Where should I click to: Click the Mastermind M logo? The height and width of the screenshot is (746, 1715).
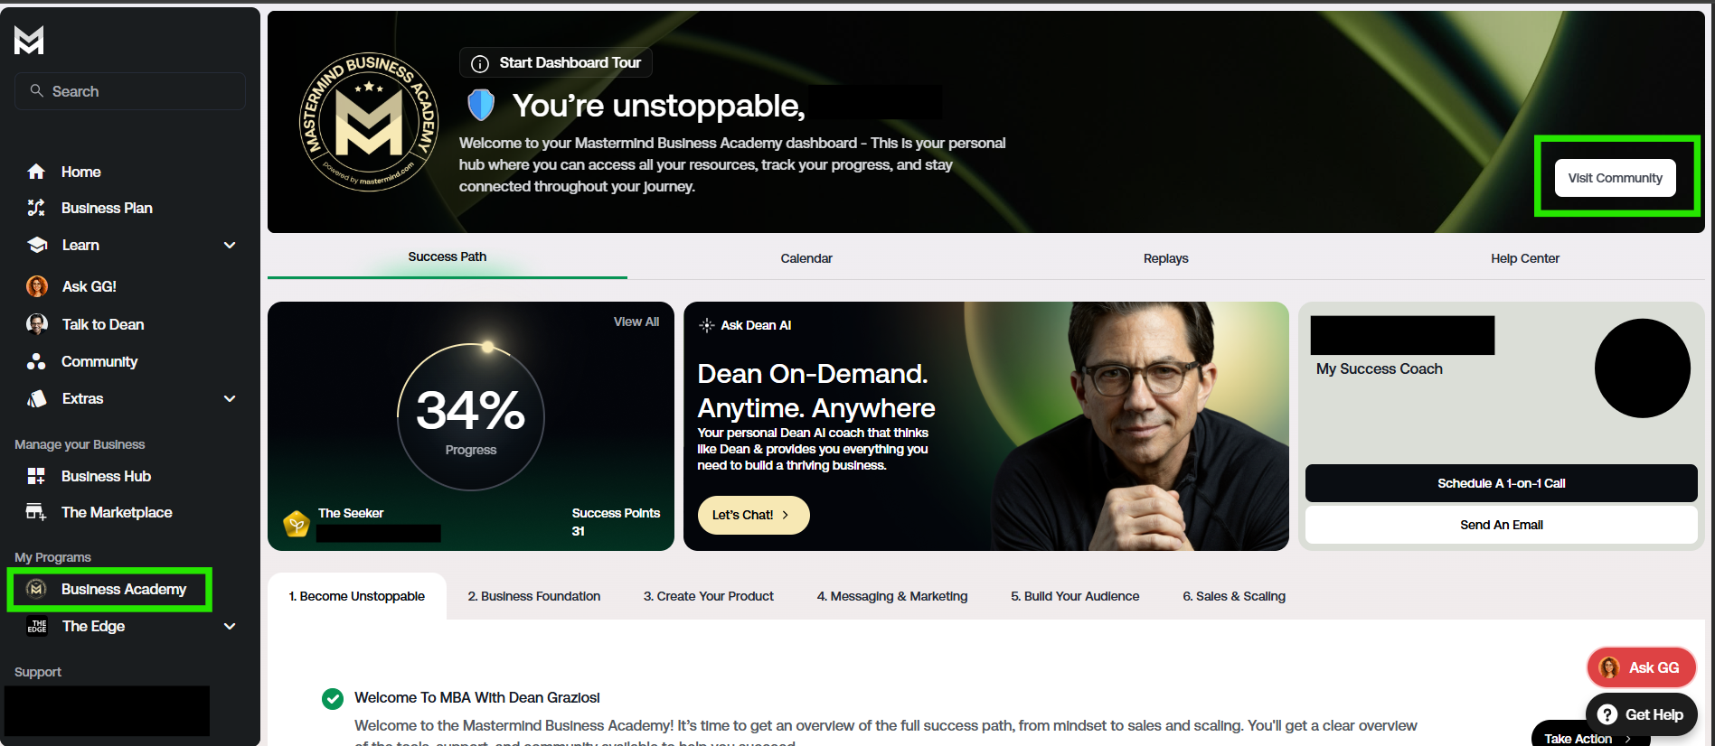click(x=29, y=40)
